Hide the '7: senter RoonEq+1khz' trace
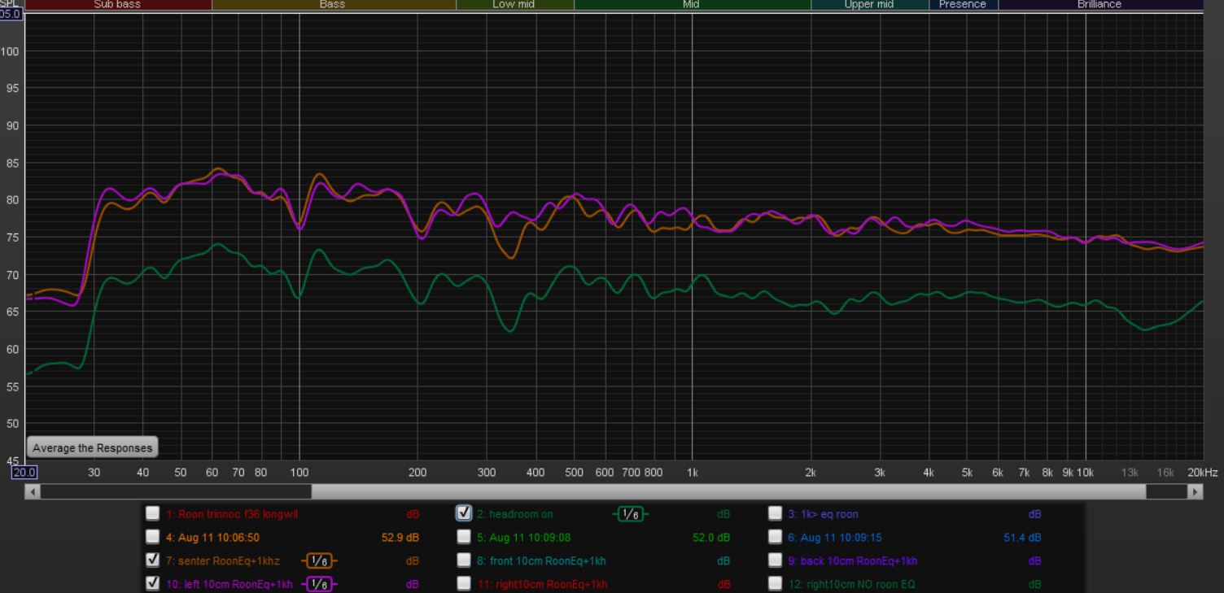Screen dimensions: 1224x593 pyautogui.click(x=153, y=560)
